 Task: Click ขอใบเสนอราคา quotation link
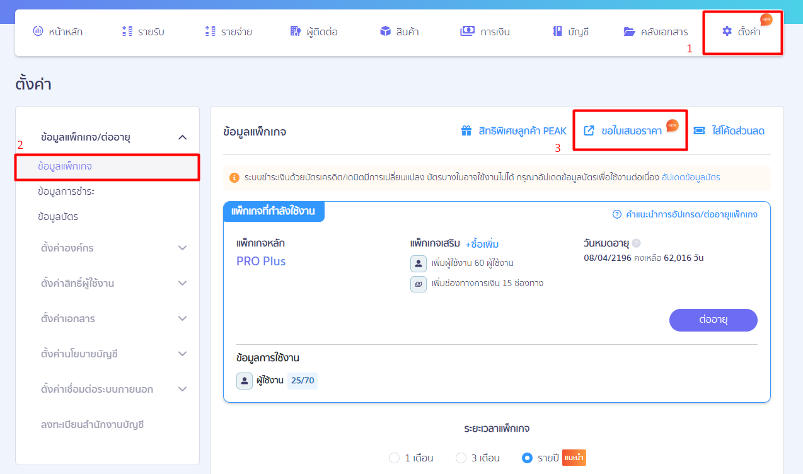coord(632,130)
